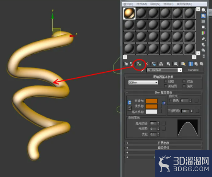Click the 高光级别 map button
The width and height of the screenshot is (212, 177).
click(163, 123)
